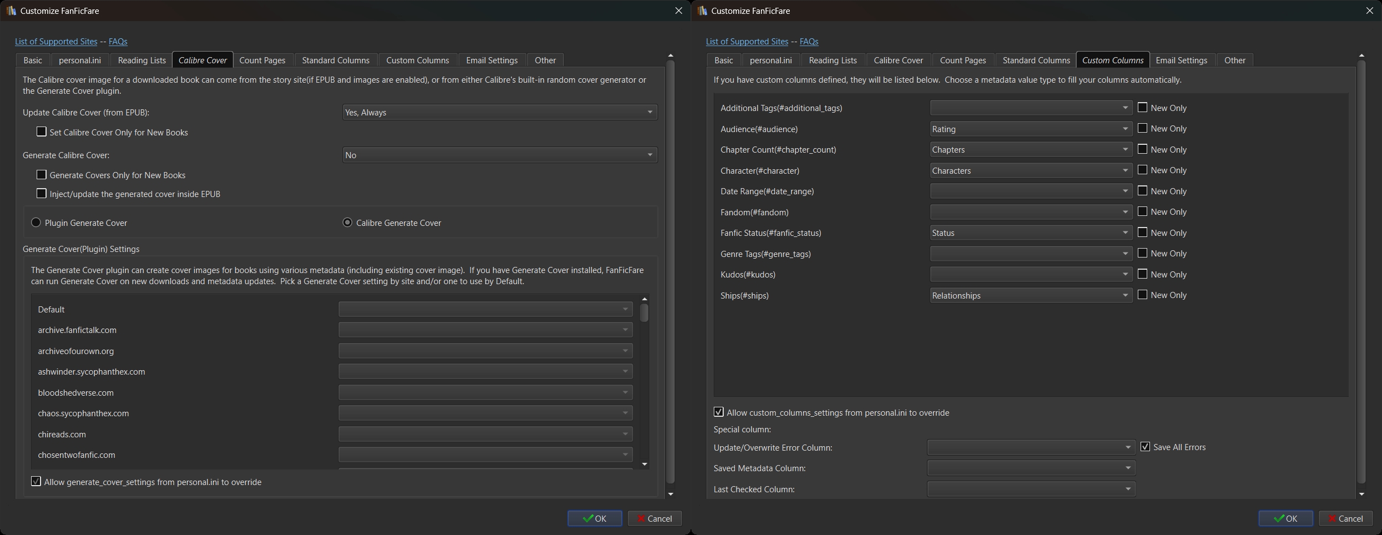Tick New Only for the Kudos column
Image resolution: width=1382 pixels, height=535 pixels.
1142,274
